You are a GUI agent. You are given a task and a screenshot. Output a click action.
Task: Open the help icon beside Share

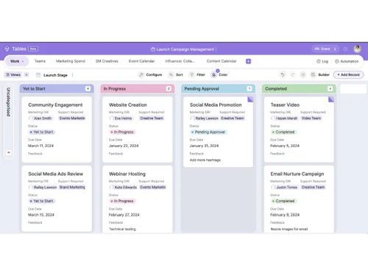345,49
